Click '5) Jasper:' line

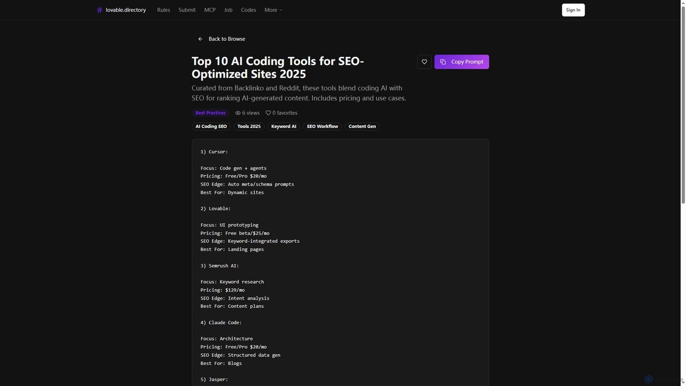[x=214, y=380]
